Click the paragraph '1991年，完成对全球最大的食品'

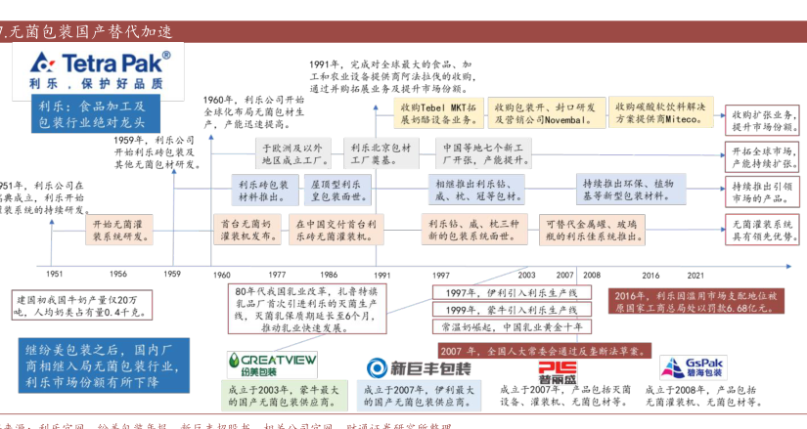pos(392,76)
